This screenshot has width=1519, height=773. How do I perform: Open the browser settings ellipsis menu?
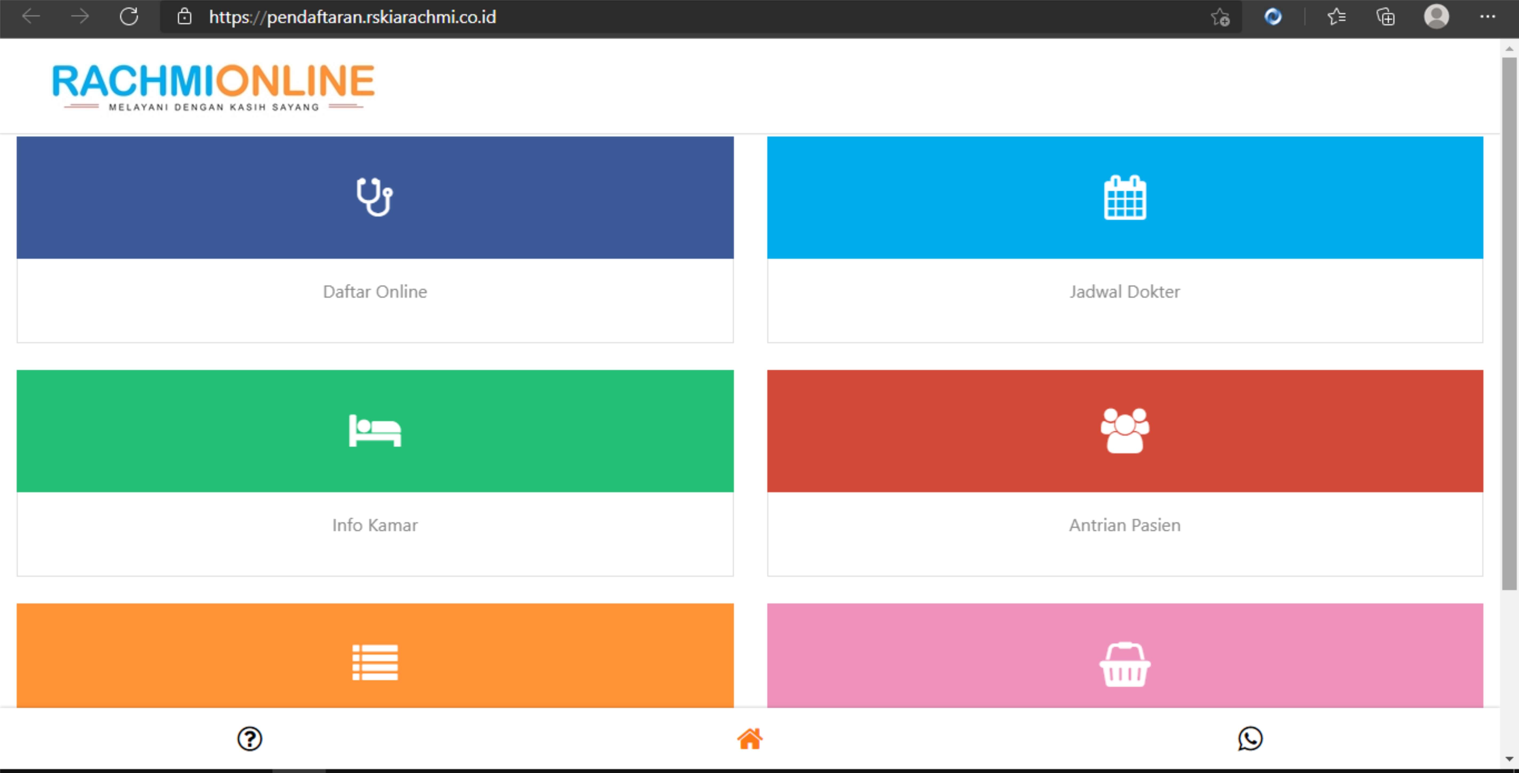coord(1487,17)
